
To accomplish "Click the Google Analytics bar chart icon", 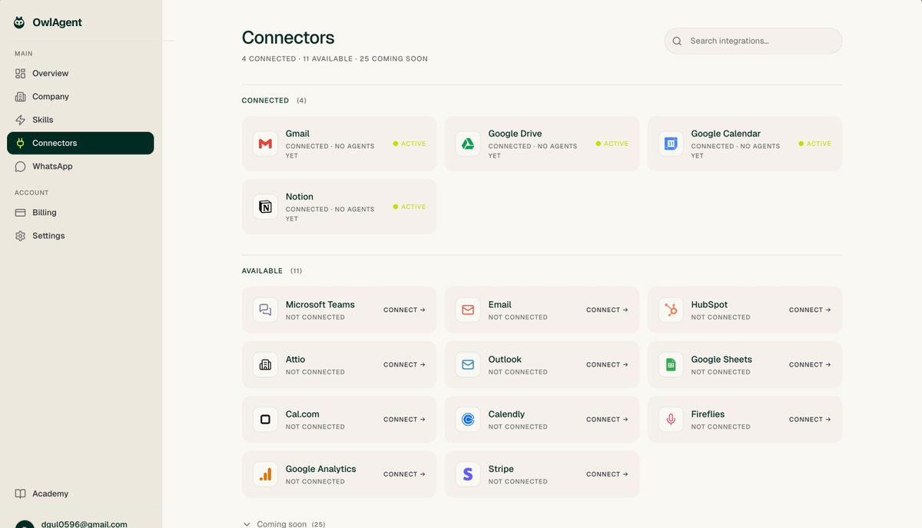I will (265, 474).
